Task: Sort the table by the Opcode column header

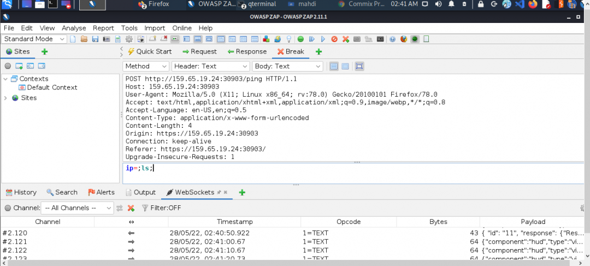Action: point(349,222)
